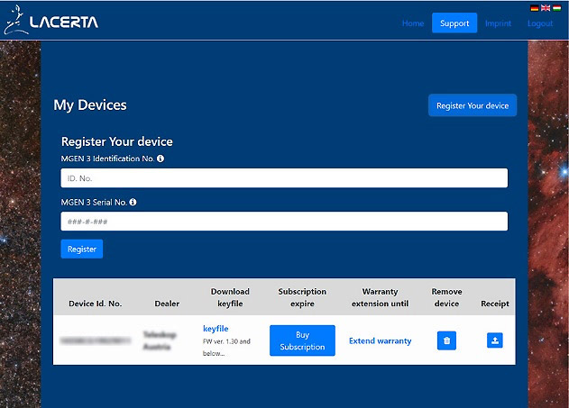Click Logout in the navigation
569x408 pixels.
540,23
